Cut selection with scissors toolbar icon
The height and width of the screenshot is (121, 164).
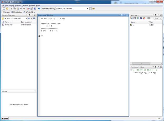tap(11, 9)
